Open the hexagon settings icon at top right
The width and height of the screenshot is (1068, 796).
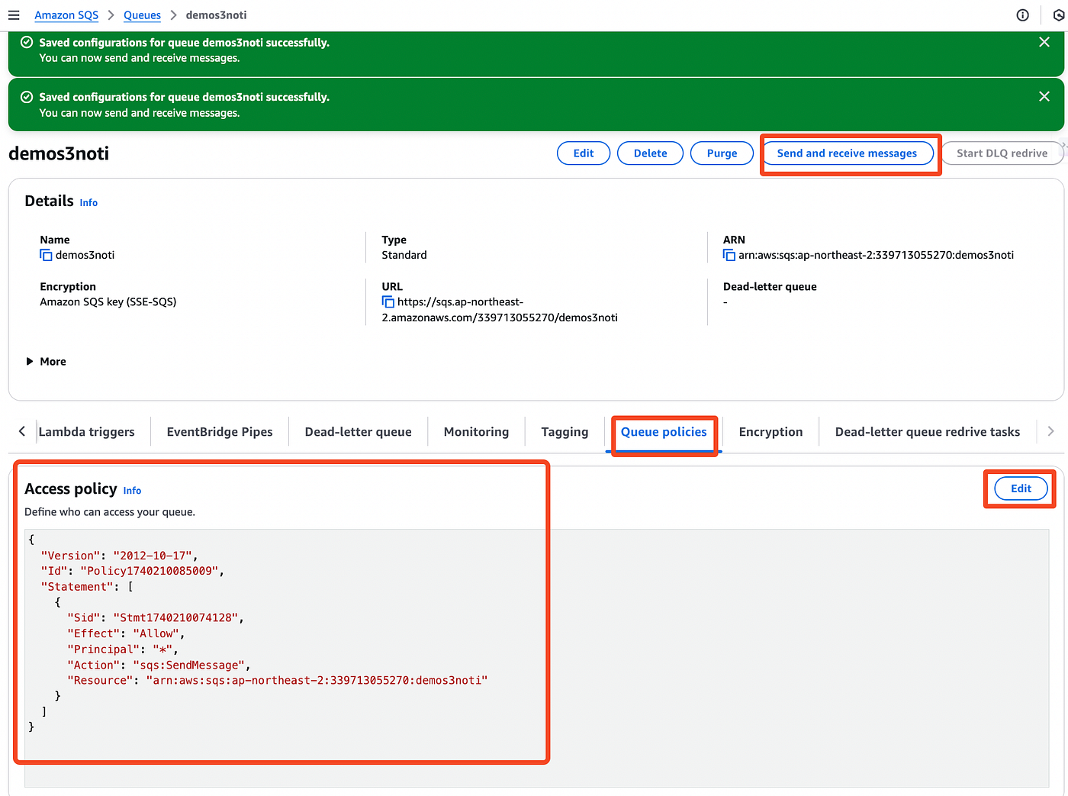pyautogui.click(x=1060, y=15)
